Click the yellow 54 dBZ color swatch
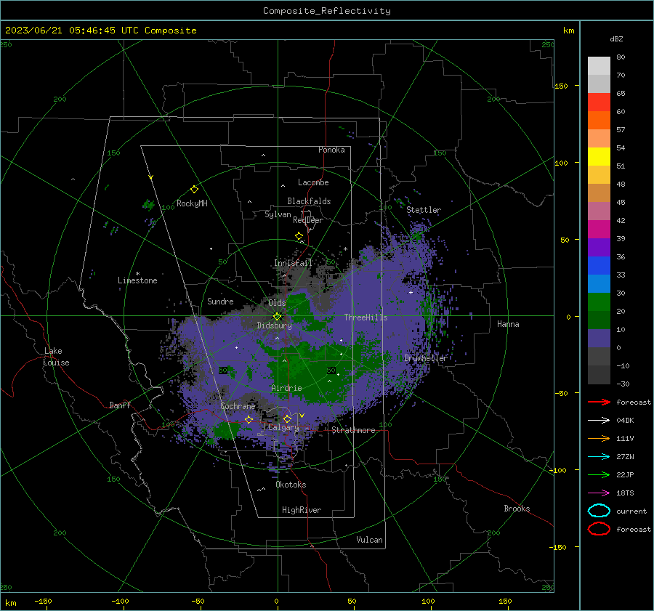The image size is (654, 611). [x=599, y=156]
